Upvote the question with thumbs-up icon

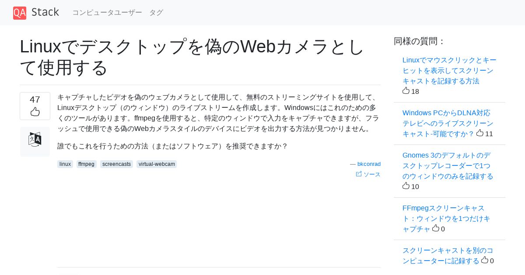[35, 112]
